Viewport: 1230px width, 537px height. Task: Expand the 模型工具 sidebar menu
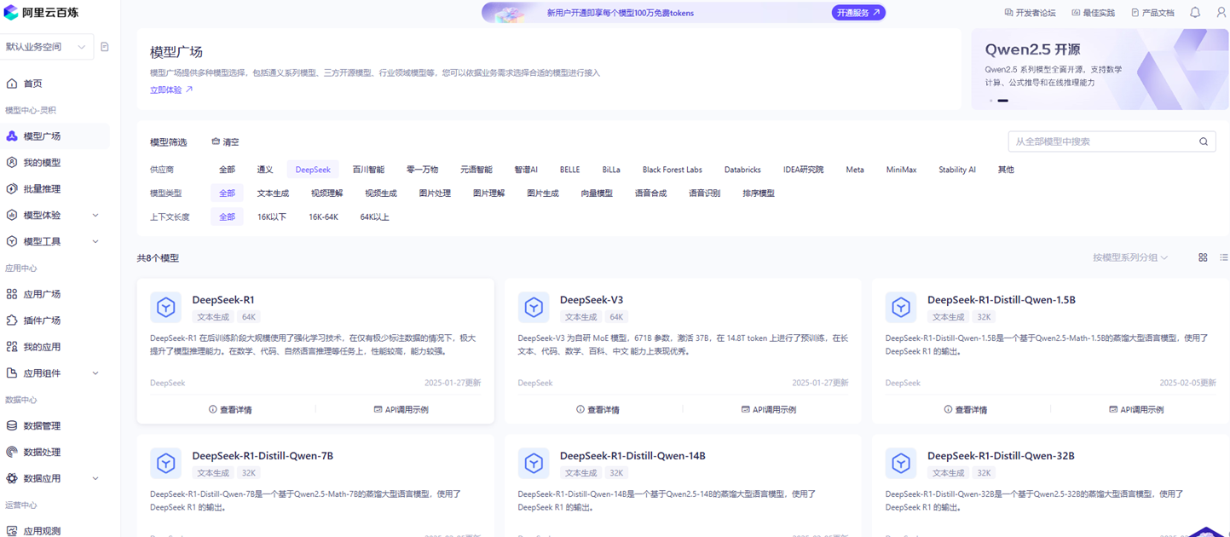(x=95, y=242)
